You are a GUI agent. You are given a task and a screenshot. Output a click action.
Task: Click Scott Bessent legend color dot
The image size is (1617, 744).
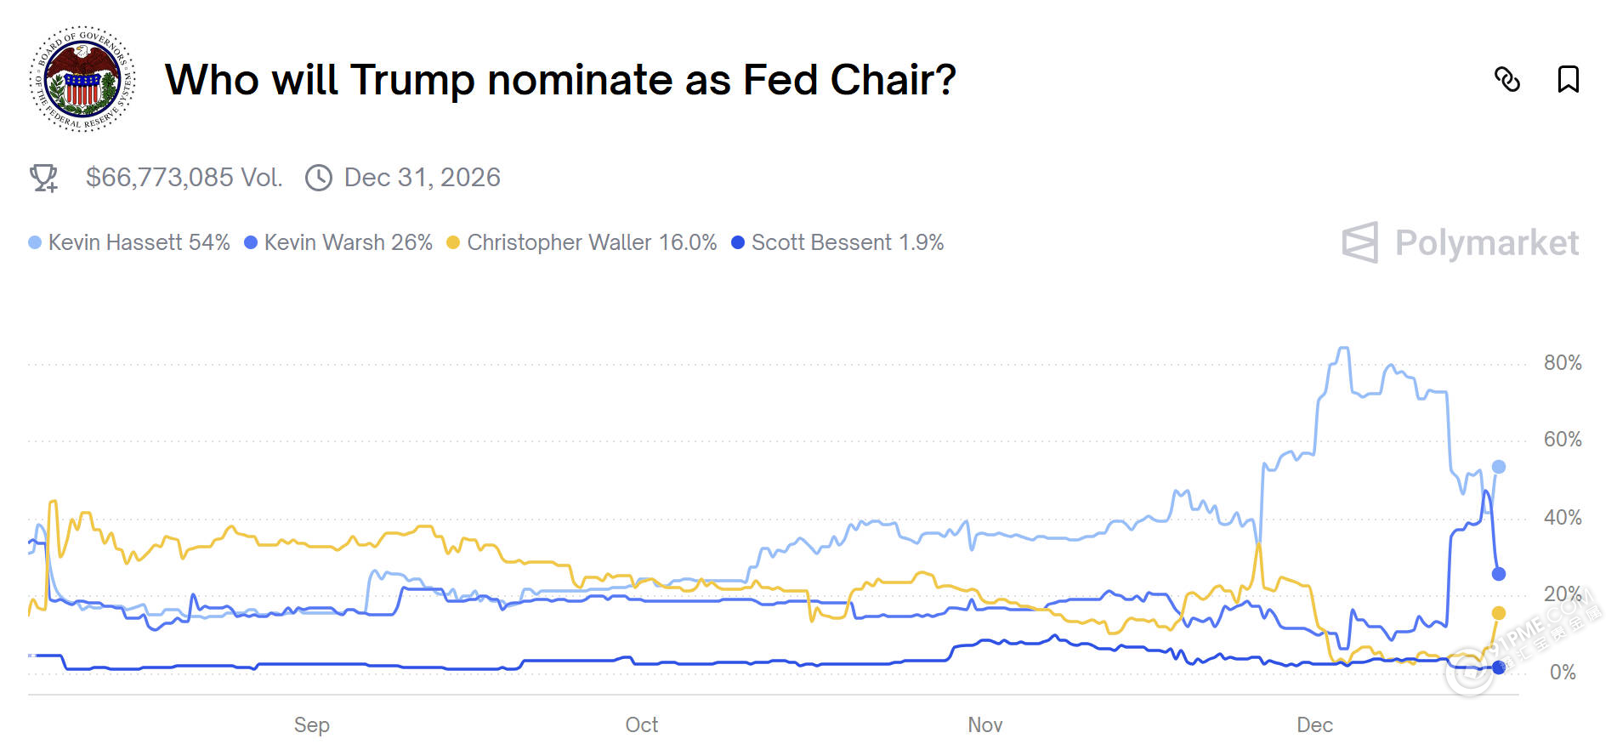pos(738,243)
